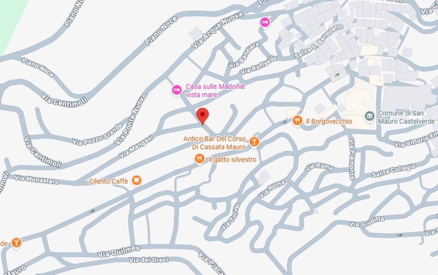Click the Via Quilmes street label
The width and height of the screenshot is (438, 275).
(x=118, y=252)
